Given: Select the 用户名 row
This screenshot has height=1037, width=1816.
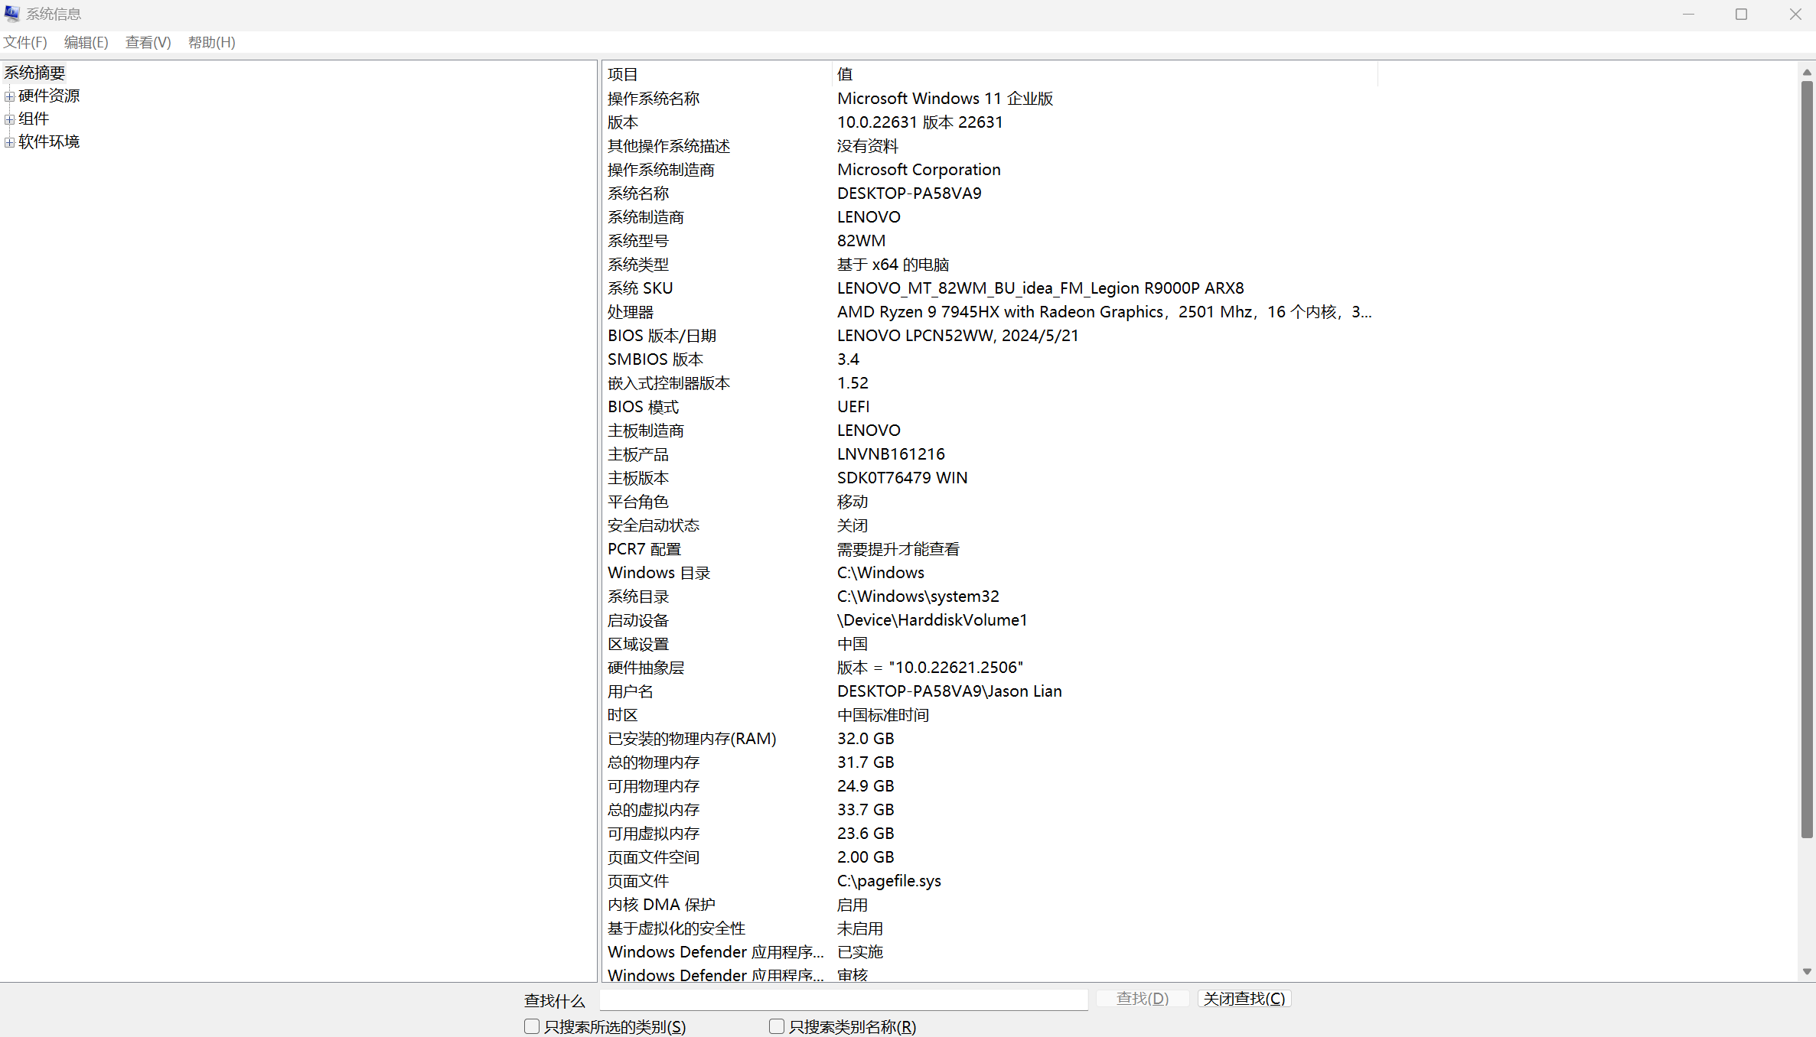Looking at the screenshot, I should click(990, 691).
